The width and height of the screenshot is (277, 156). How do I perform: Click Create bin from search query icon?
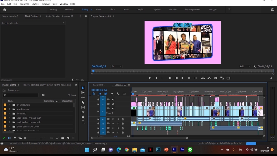(43, 95)
